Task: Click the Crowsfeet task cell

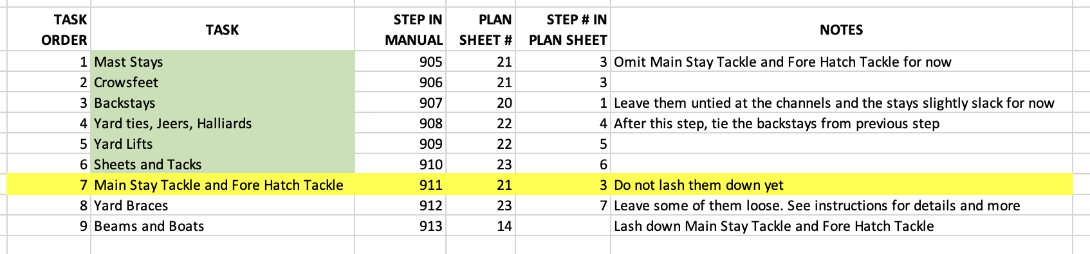Action: 223,82
